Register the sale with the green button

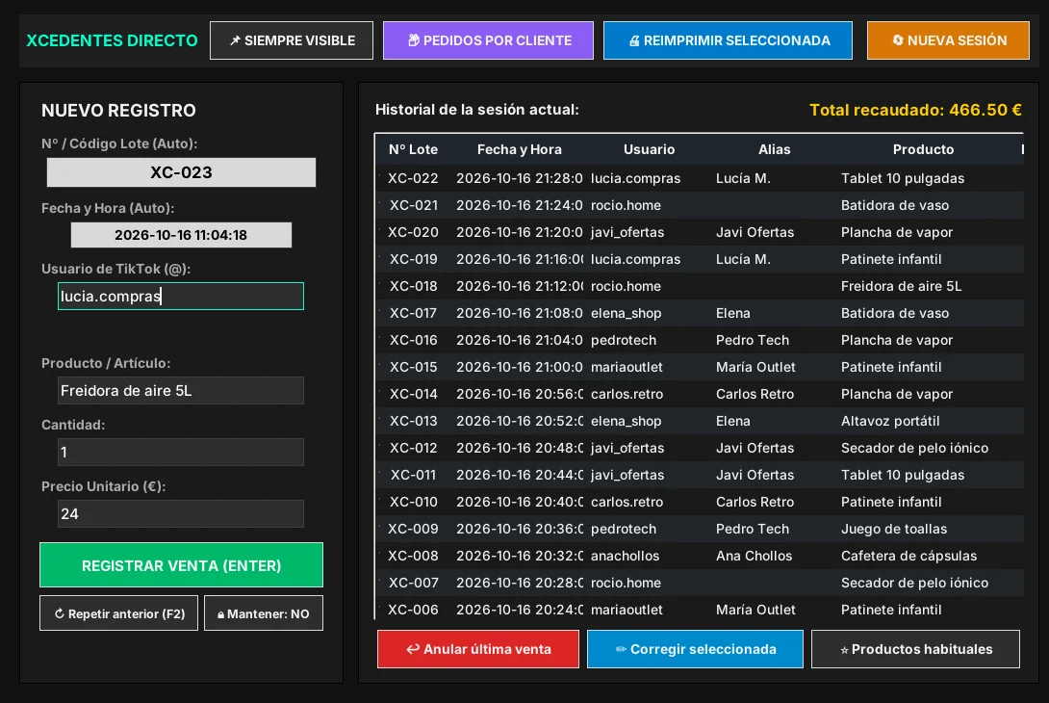pos(181,565)
